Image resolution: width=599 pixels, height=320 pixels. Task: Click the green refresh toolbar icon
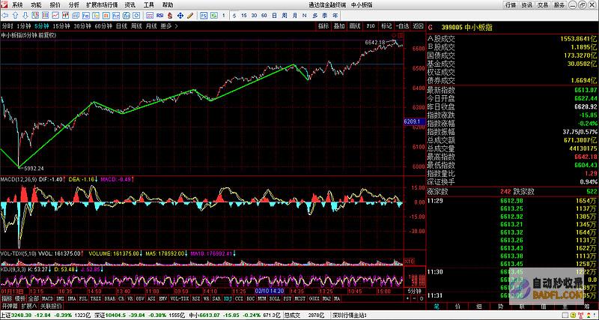pos(213,16)
